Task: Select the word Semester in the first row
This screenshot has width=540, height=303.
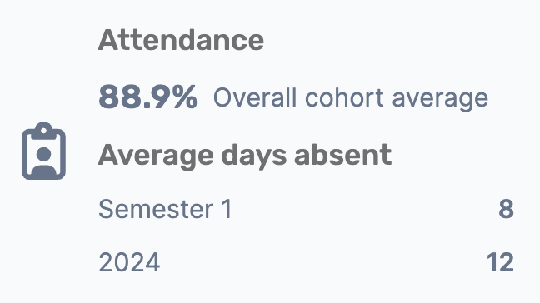Action: point(156,209)
